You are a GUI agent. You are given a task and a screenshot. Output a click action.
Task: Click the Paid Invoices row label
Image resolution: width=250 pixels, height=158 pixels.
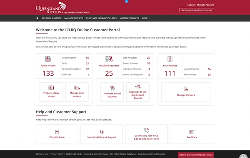190,74
